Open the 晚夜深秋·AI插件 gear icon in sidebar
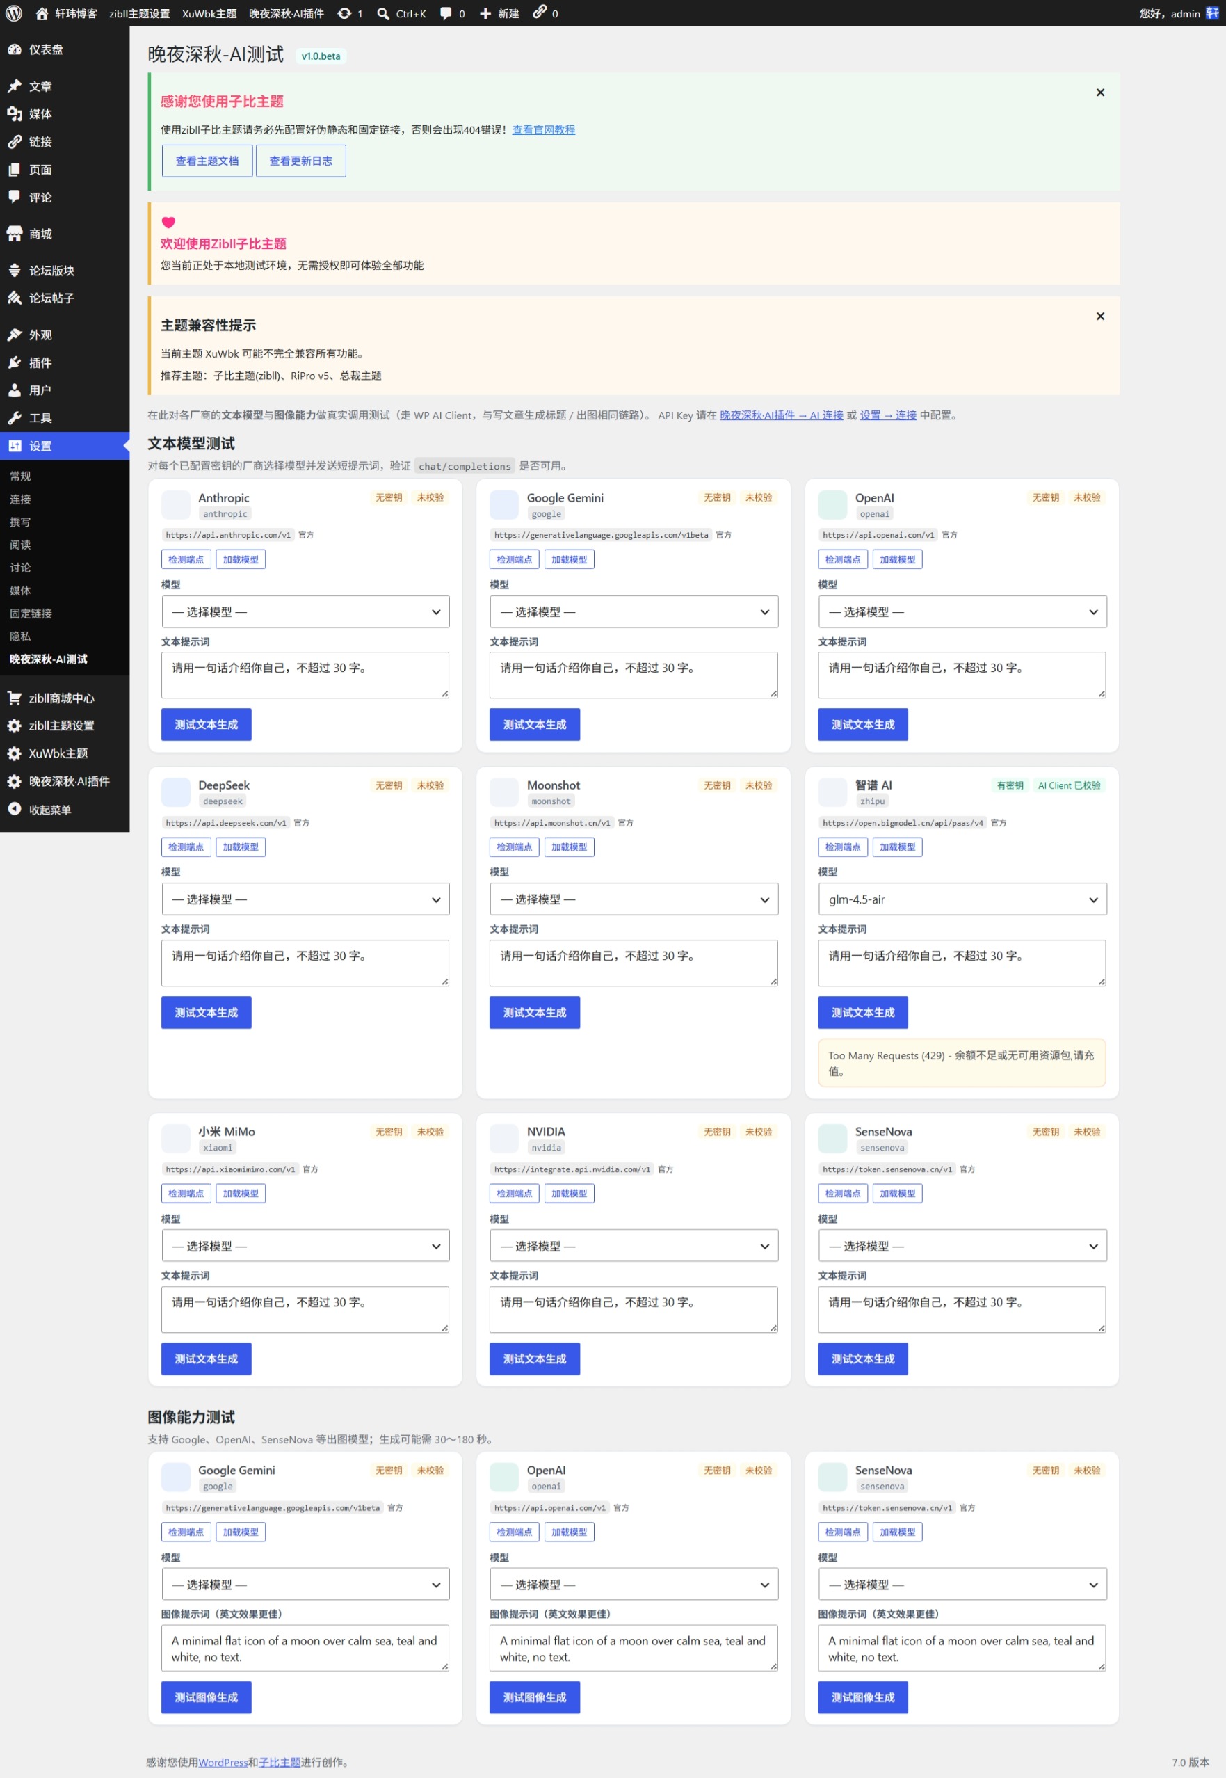This screenshot has height=1778, width=1226. (15, 781)
